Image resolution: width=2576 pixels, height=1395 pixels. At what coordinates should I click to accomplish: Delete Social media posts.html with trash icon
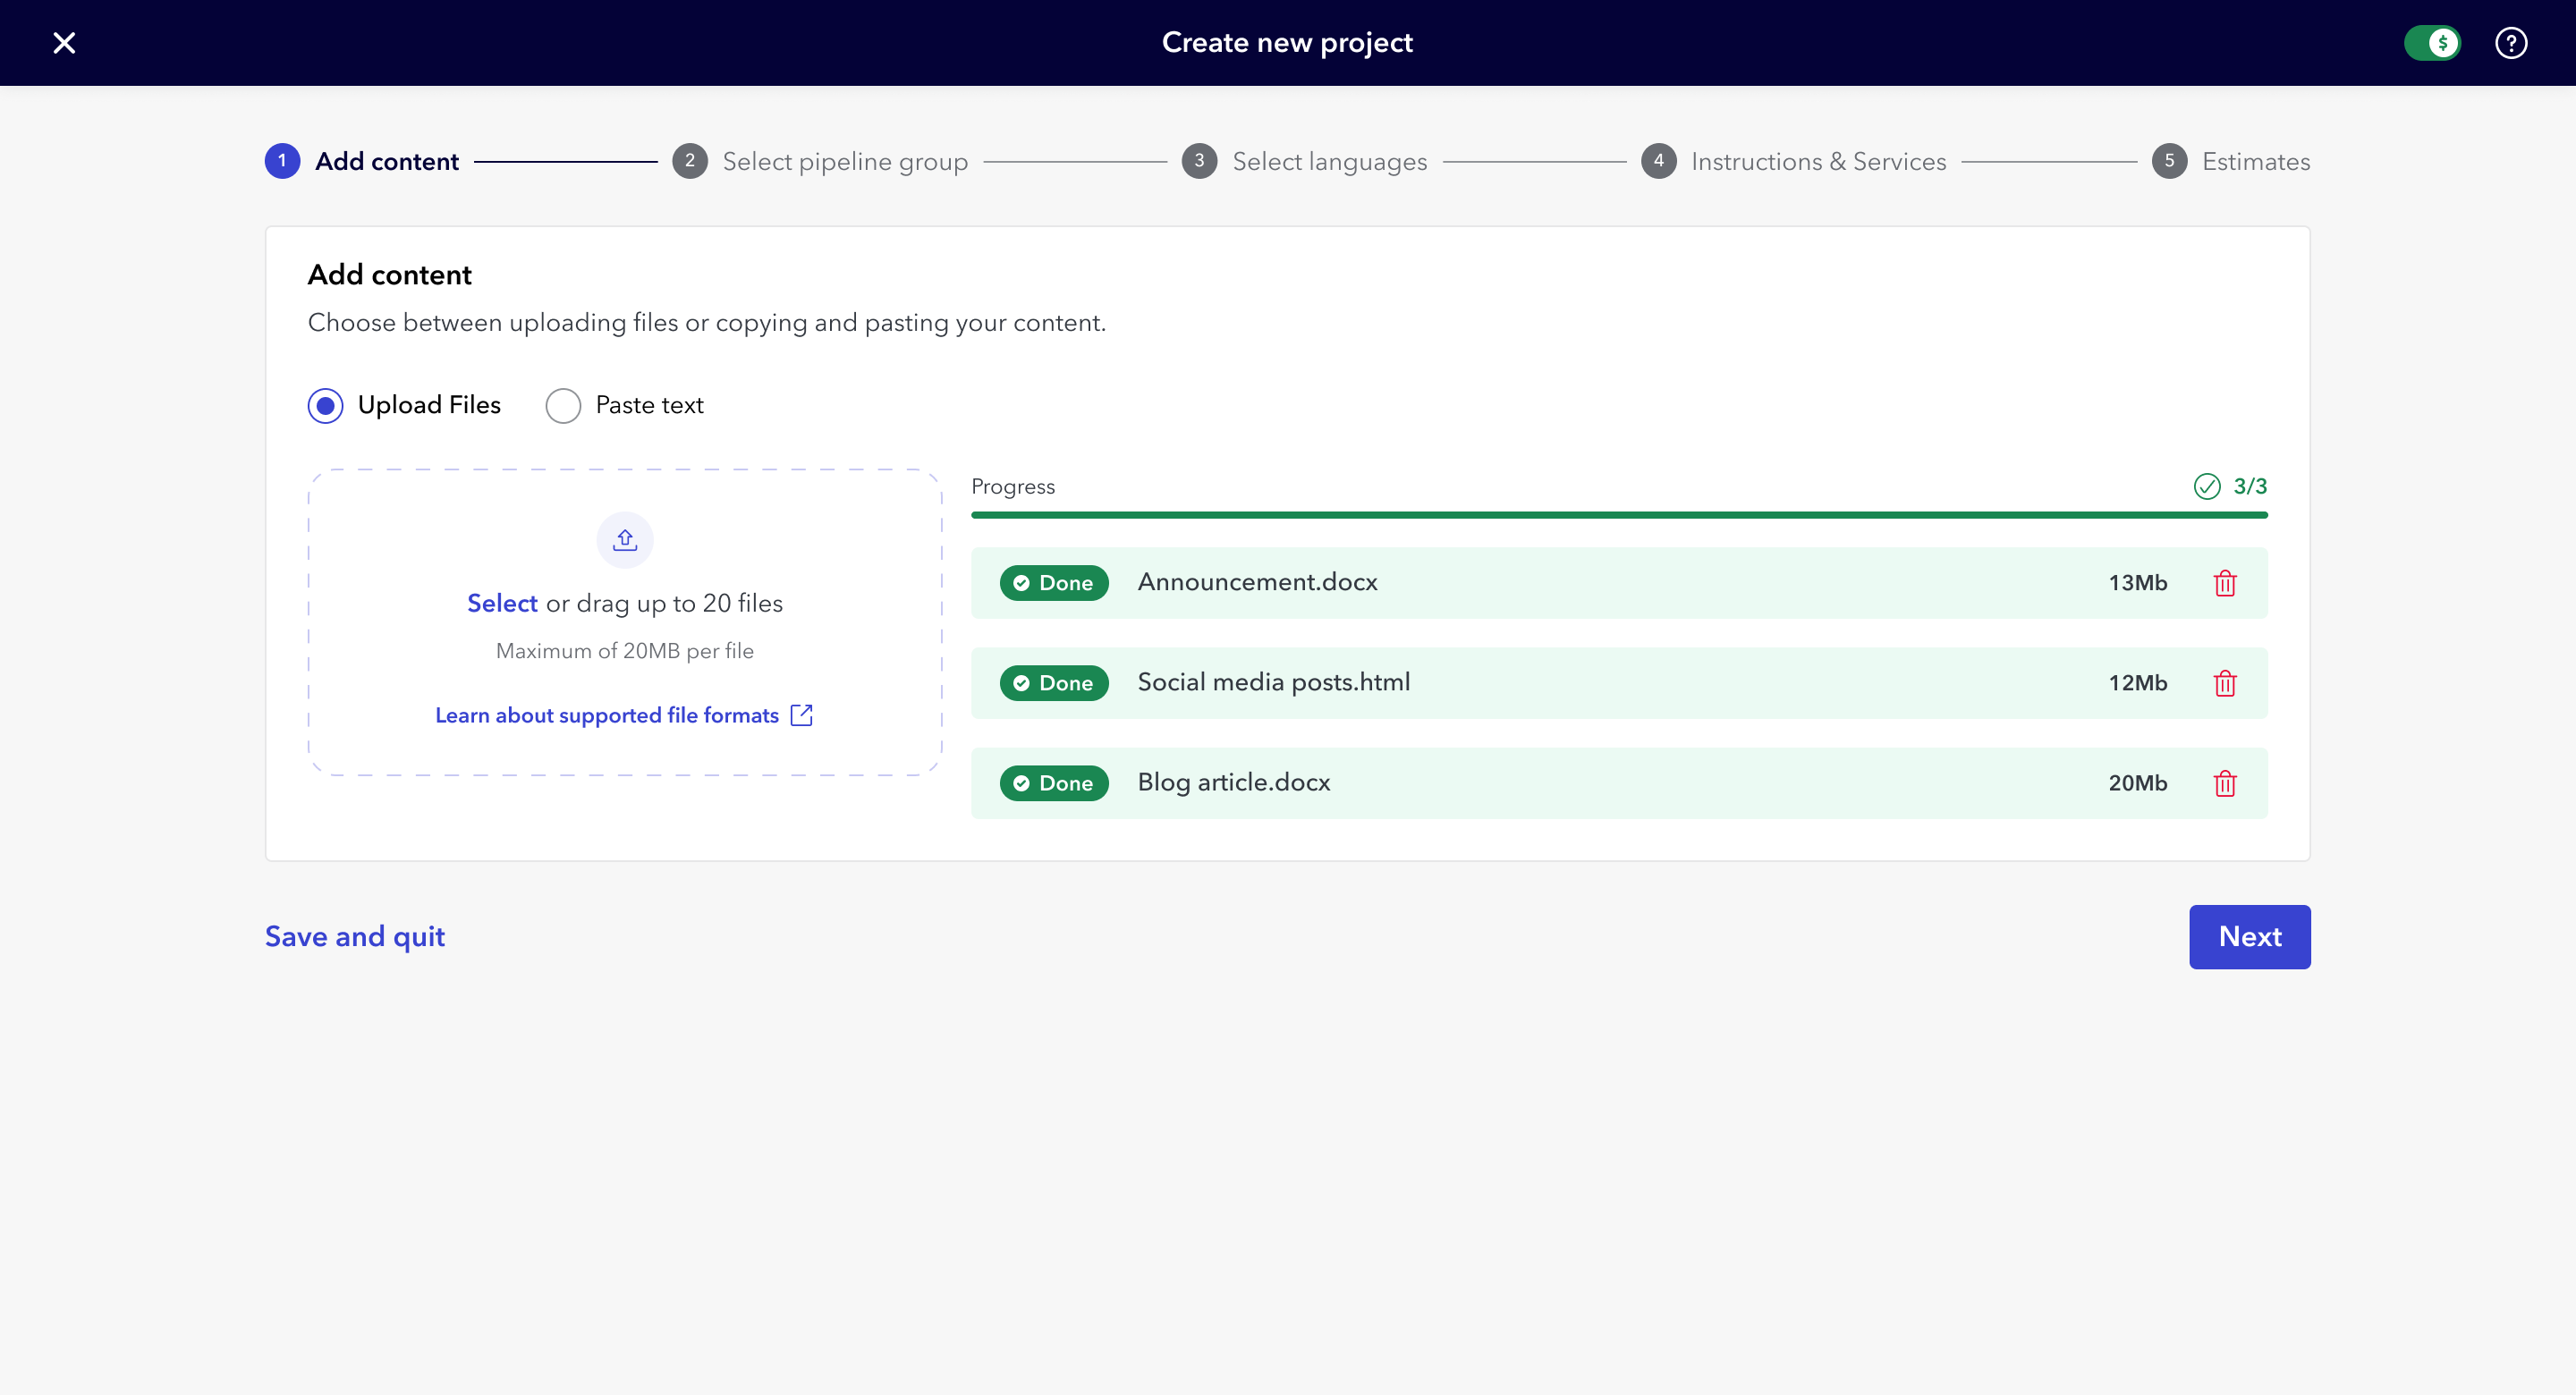[x=2224, y=683]
